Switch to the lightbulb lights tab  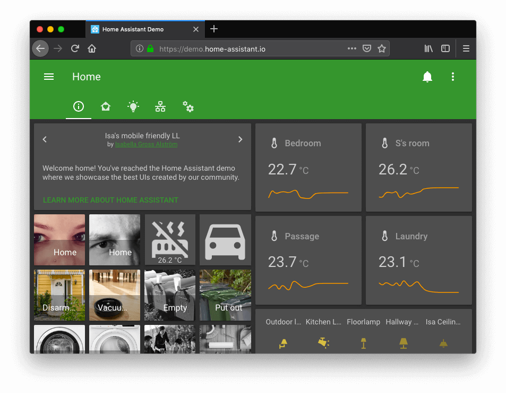[x=133, y=106]
